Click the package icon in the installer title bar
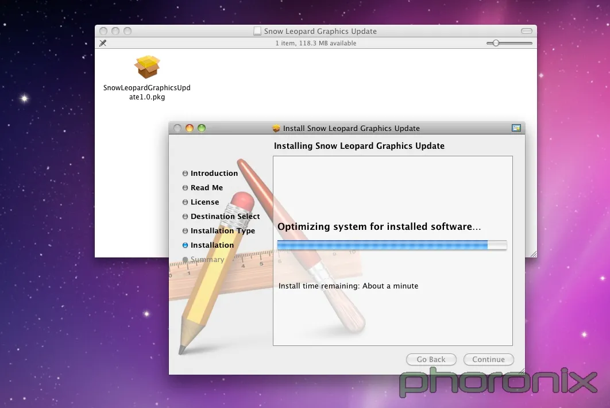This screenshot has height=408, width=610. click(x=276, y=129)
